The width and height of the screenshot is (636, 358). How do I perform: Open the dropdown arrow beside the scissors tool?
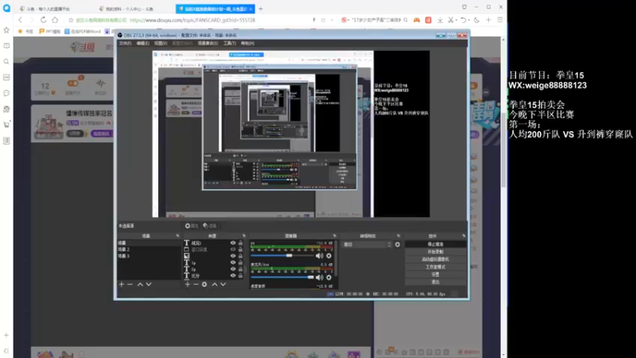click(x=456, y=20)
